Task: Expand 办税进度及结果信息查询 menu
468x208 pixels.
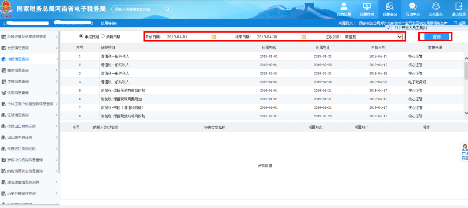Action: (x=30, y=37)
